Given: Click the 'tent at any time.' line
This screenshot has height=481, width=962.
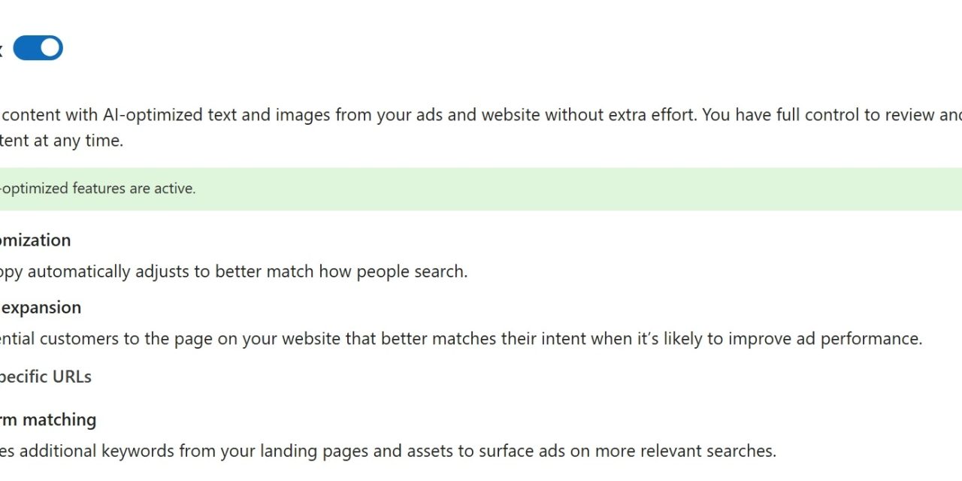Looking at the screenshot, I should tap(62, 141).
